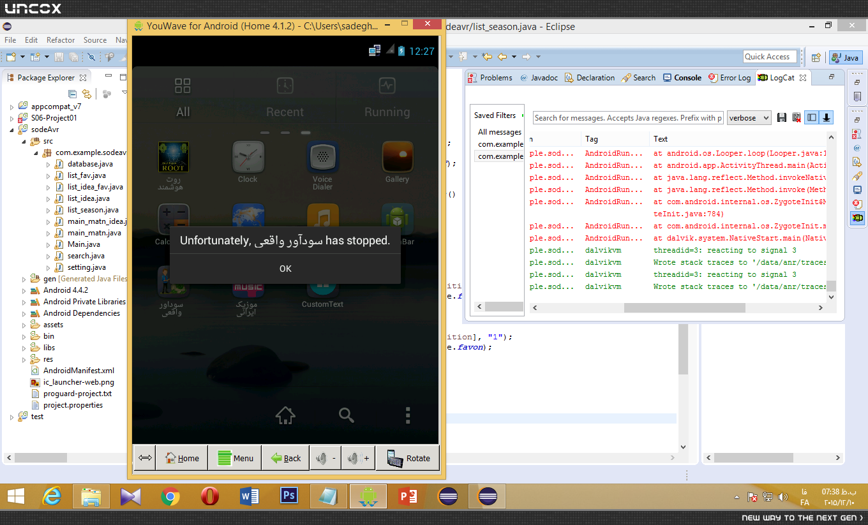Expand the S06-Project01 project
Image resolution: width=868 pixels, height=525 pixels.
(x=11, y=118)
